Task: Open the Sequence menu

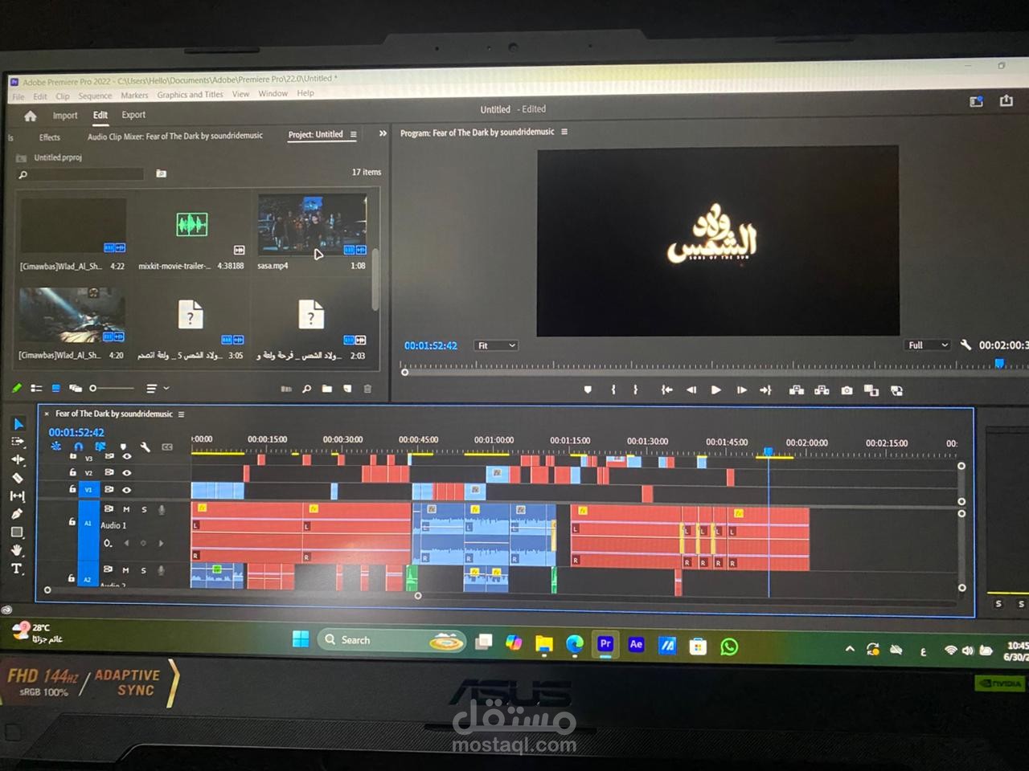Action: (96, 96)
